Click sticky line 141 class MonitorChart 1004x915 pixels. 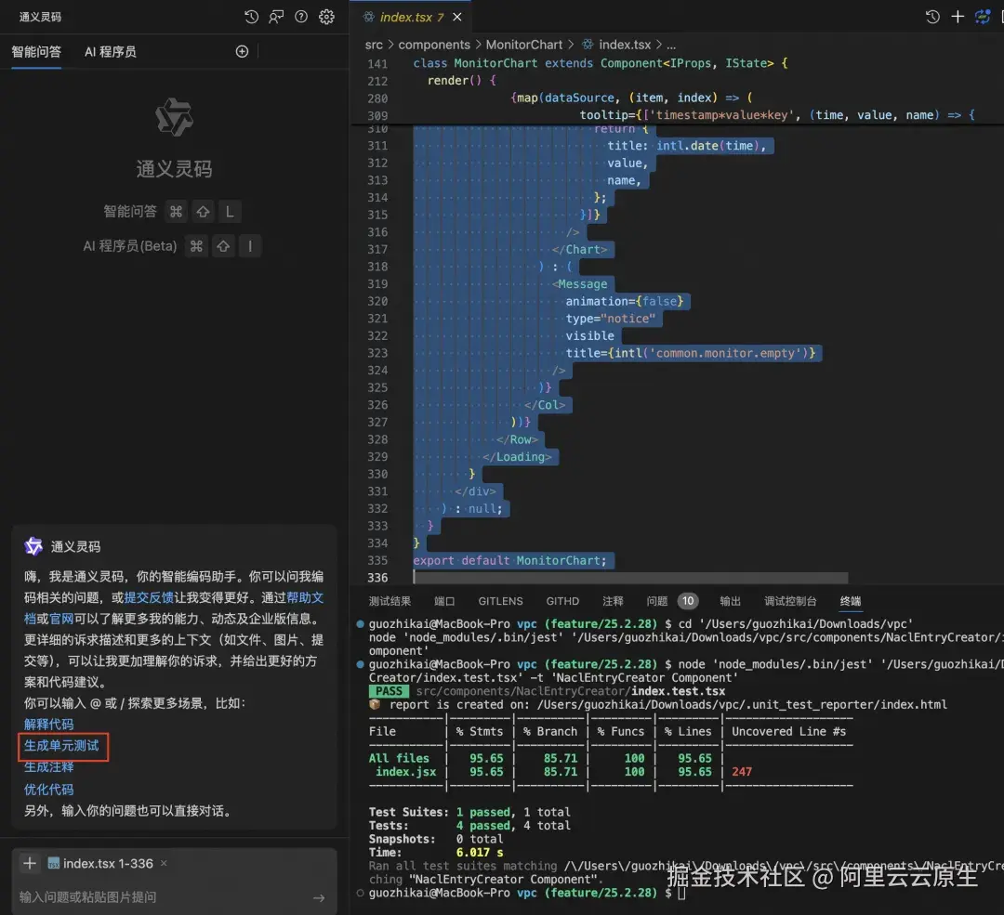(601, 63)
